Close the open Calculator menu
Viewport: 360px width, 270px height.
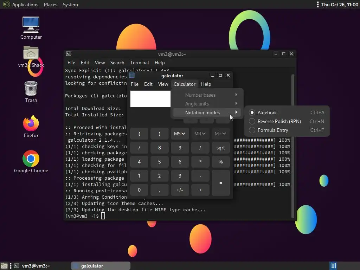pos(184,84)
